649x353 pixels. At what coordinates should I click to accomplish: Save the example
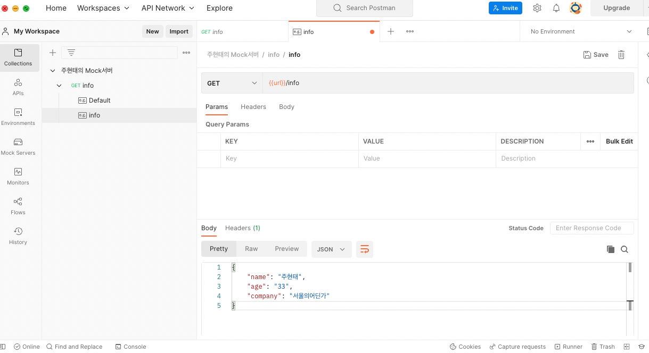(x=596, y=55)
